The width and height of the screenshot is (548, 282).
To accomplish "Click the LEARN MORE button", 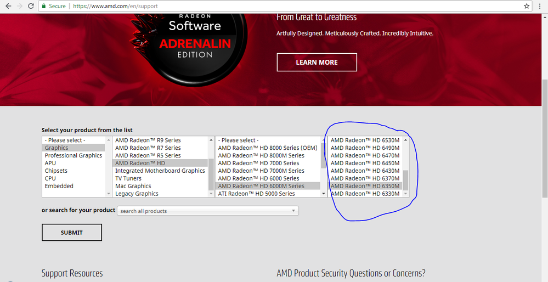I will point(317,62).
